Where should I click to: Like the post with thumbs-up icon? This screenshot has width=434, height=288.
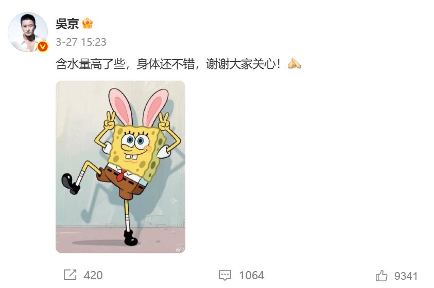[381, 276]
